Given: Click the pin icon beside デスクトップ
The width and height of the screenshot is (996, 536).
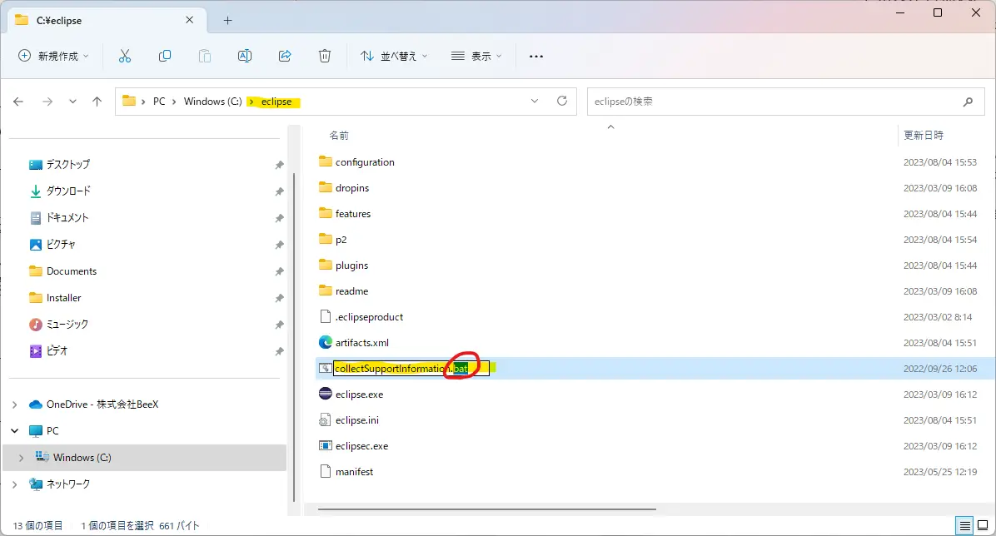Looking at the screenshot, I should tap(279, 165).
